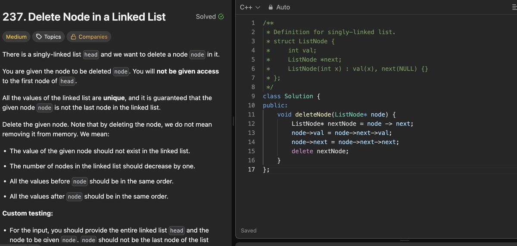The height and width of the screenshot is (246, 517).
Task: Click the 'node->val = node->next->val;' line
Action: pos(342,133)
